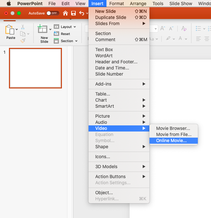The width and height of the screenshot is (211, 218).
Task: Click the Save floppy disk icon
Action: pyautogui.click(x=73, y=13)
